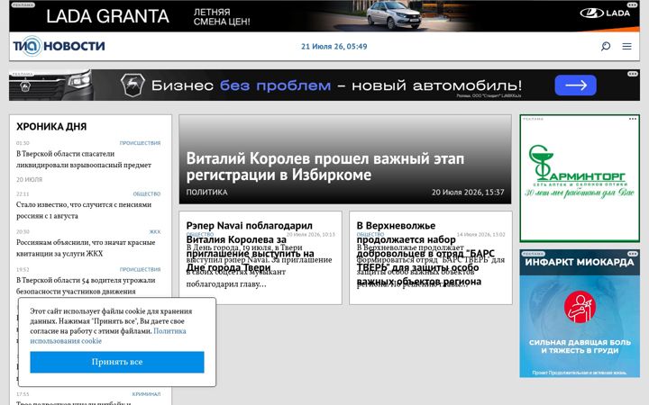The width and height of the screenshot is (649, 405).
Task: Open the Верхневолжье БАРС ТВЕРЬ volunteers article
Action: point(431,258)
